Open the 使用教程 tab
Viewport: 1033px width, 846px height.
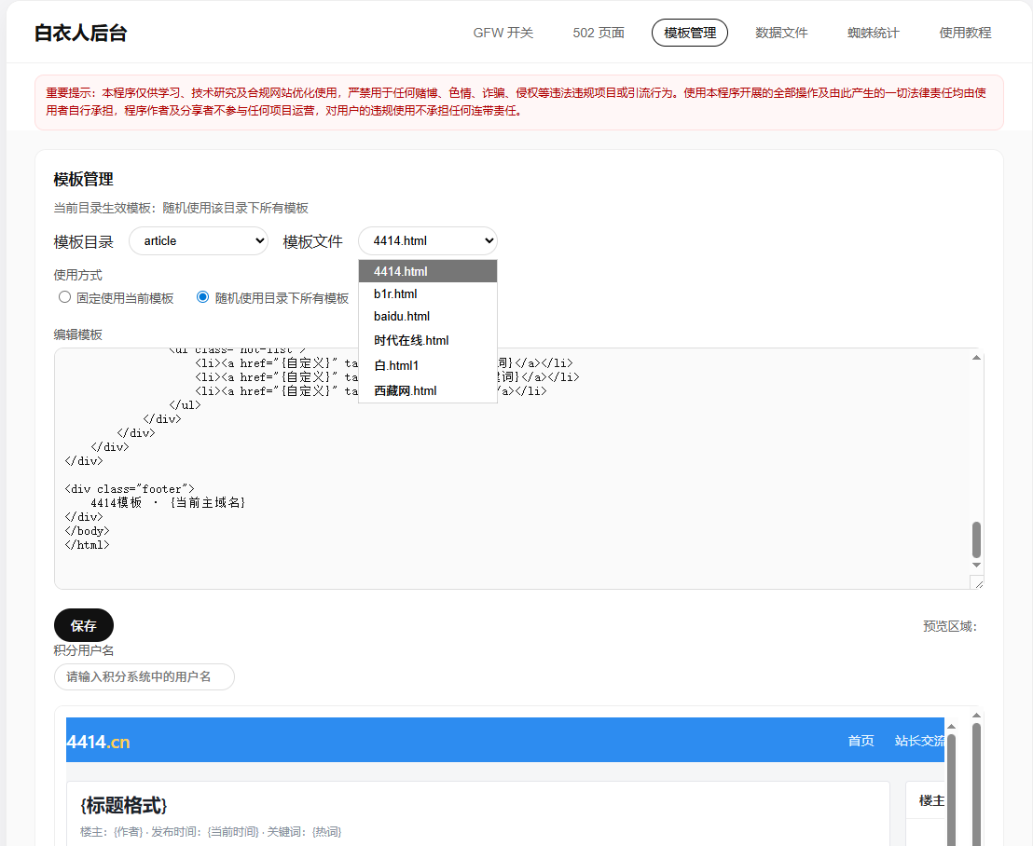965,33
